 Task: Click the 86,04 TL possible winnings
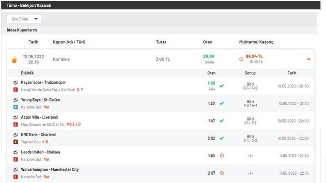point(254,56)
